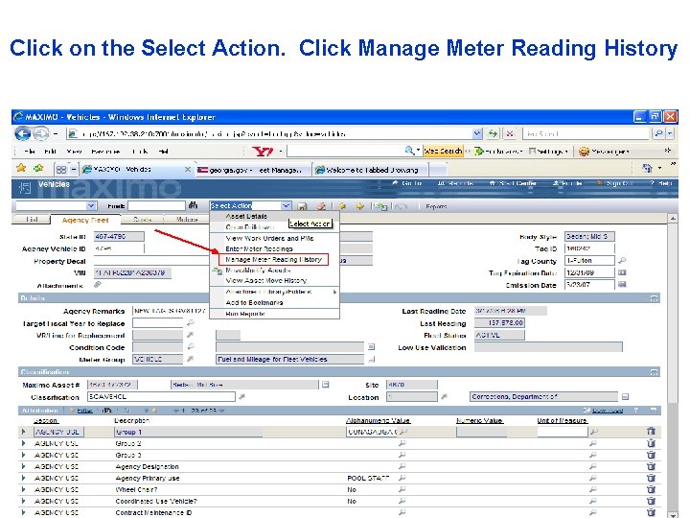Open the query dropdown left of Find

[x=91, y=205]
